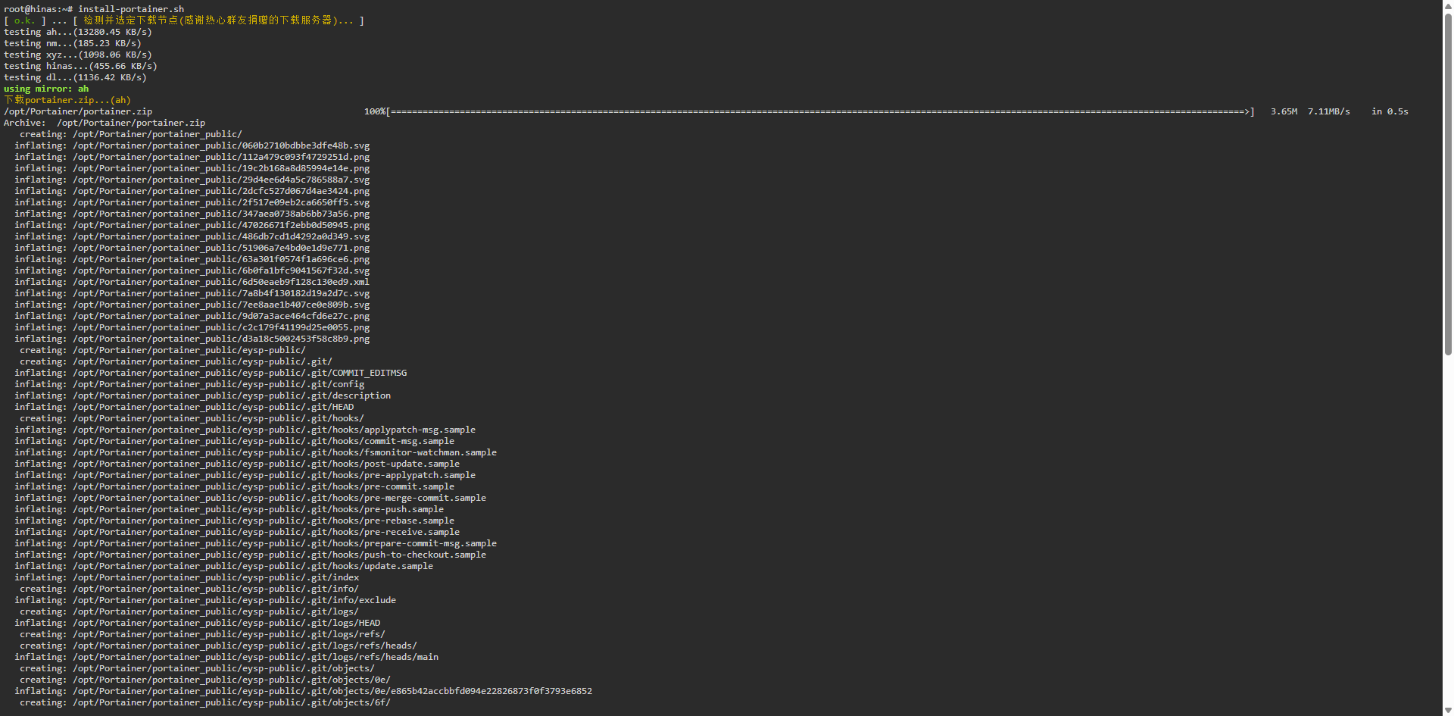Screen dimensions: 1454x716
Task: Click the 100% download progress bar
Action: (x=818, y=111)
